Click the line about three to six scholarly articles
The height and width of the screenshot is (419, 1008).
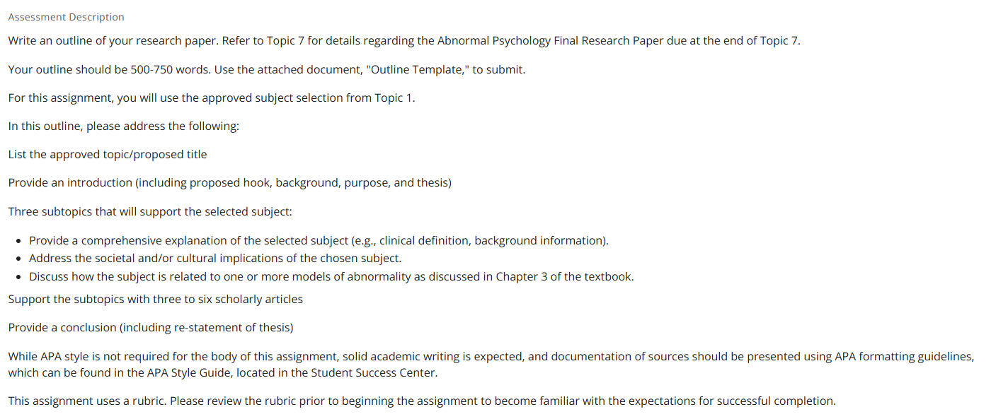(x=156, y=299)
